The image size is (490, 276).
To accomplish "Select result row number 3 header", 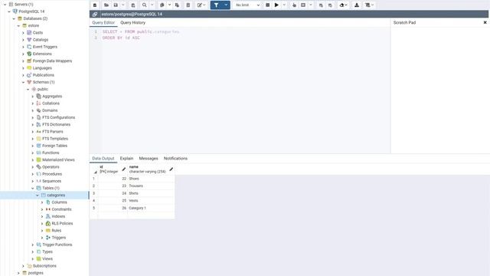I will point(93,193).
